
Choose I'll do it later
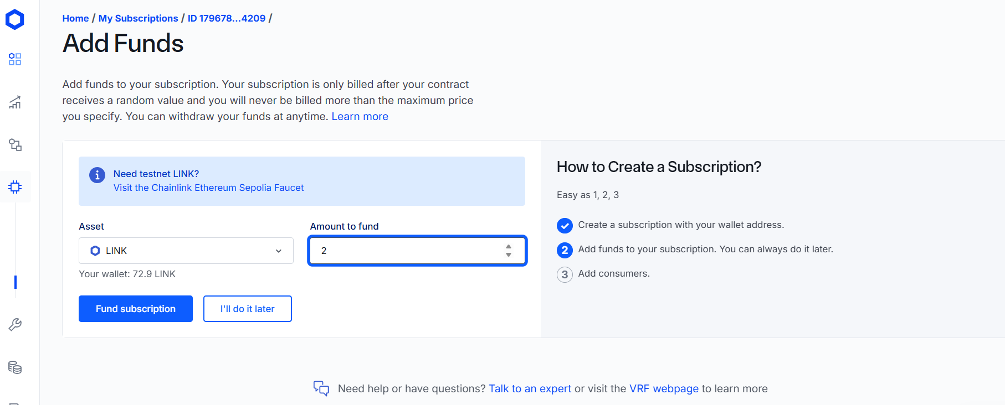tap(248, 309)
